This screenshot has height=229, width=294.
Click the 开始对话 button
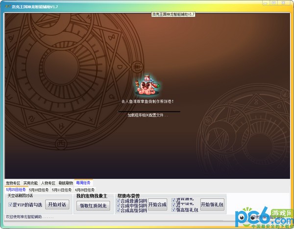tap(57, 204)
